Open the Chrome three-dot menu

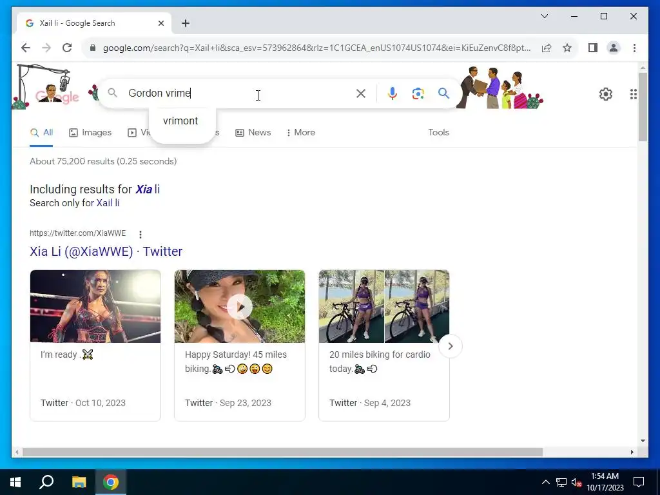pyautogui.click(x=634, y=48)
